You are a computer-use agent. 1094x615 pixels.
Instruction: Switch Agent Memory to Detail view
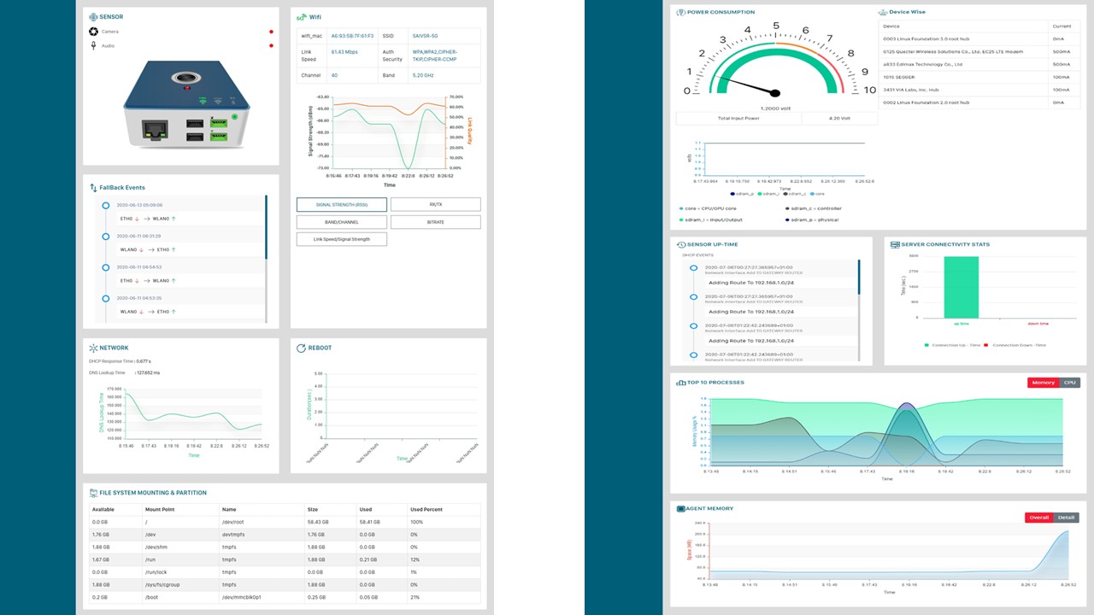point(1067,518)
